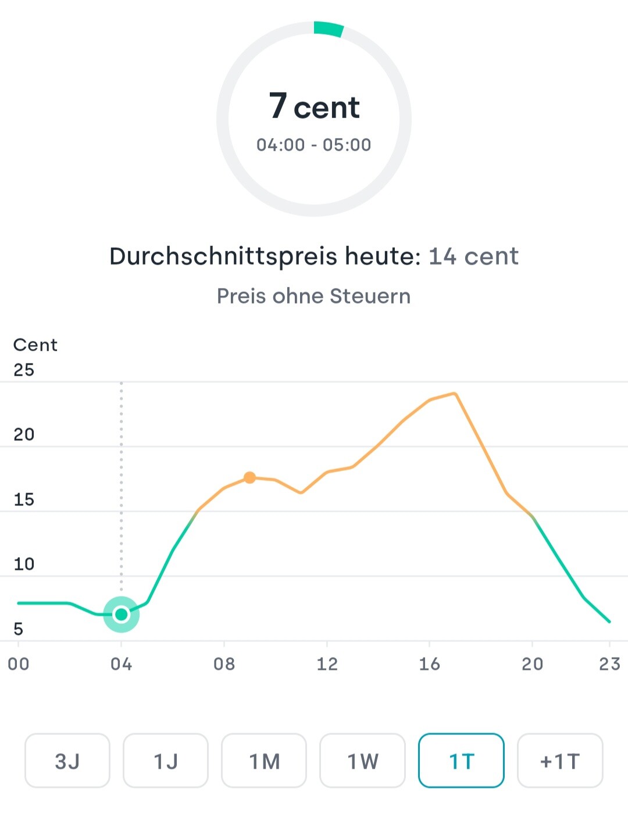The height and width of the screenshot is (814, 628).
Task: Pick hour 20 on the time axis
Action: click(532, 664)
